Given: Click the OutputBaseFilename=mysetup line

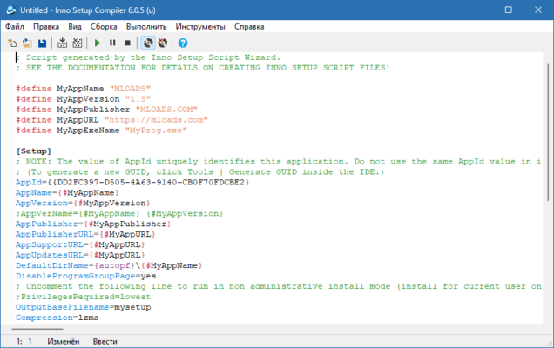Looking at the screenshot, I should (x=83, y=307).
